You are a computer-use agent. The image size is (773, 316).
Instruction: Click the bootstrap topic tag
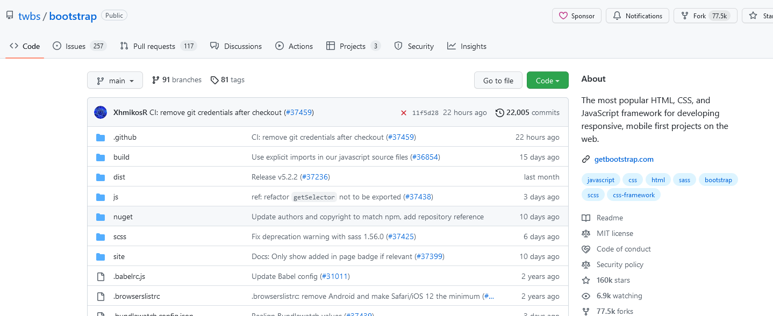pos(718,179)
